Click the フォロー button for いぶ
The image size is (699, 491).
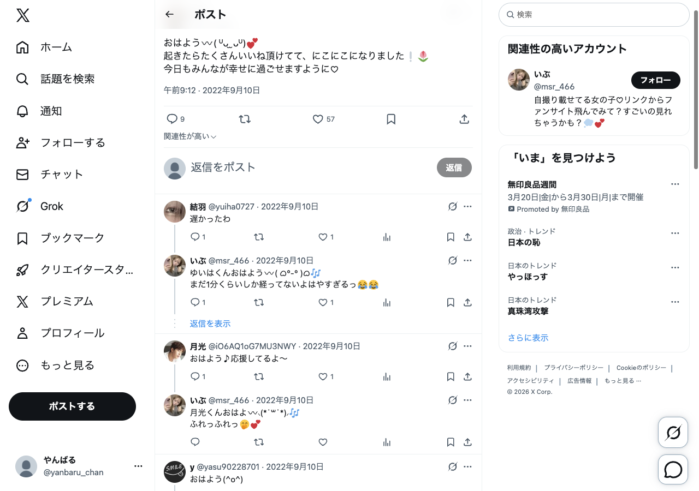656,80
